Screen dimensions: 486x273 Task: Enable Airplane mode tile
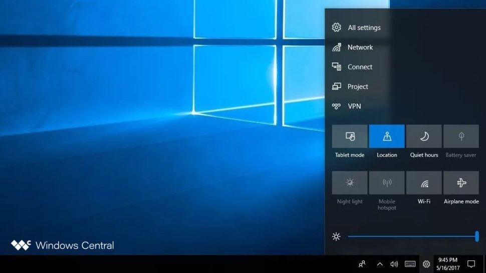(x=461, y=182)
